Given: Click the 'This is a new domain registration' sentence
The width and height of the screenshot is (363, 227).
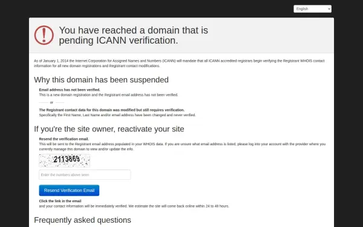Looking at the screenshot, I should point(108,95).
